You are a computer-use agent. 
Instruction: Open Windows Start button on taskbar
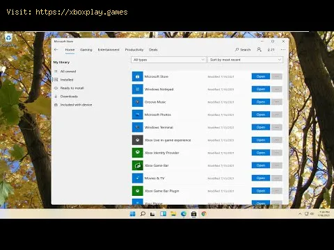pyautogui.click(x=132, y=214)
